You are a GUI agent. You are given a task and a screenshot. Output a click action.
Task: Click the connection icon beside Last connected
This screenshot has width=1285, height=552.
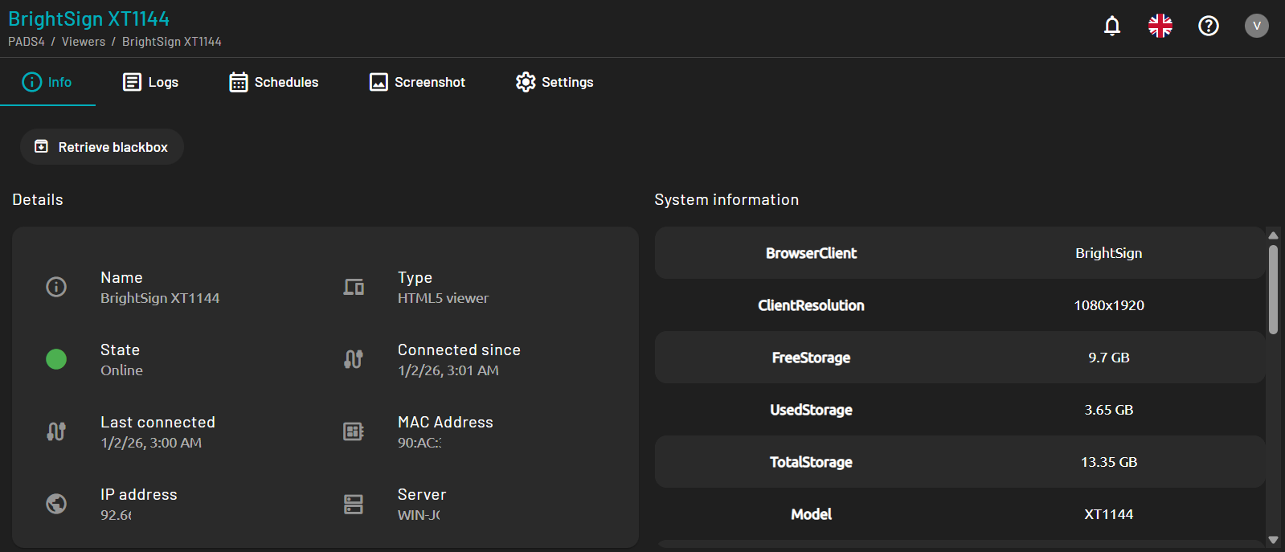coord(56,431)
